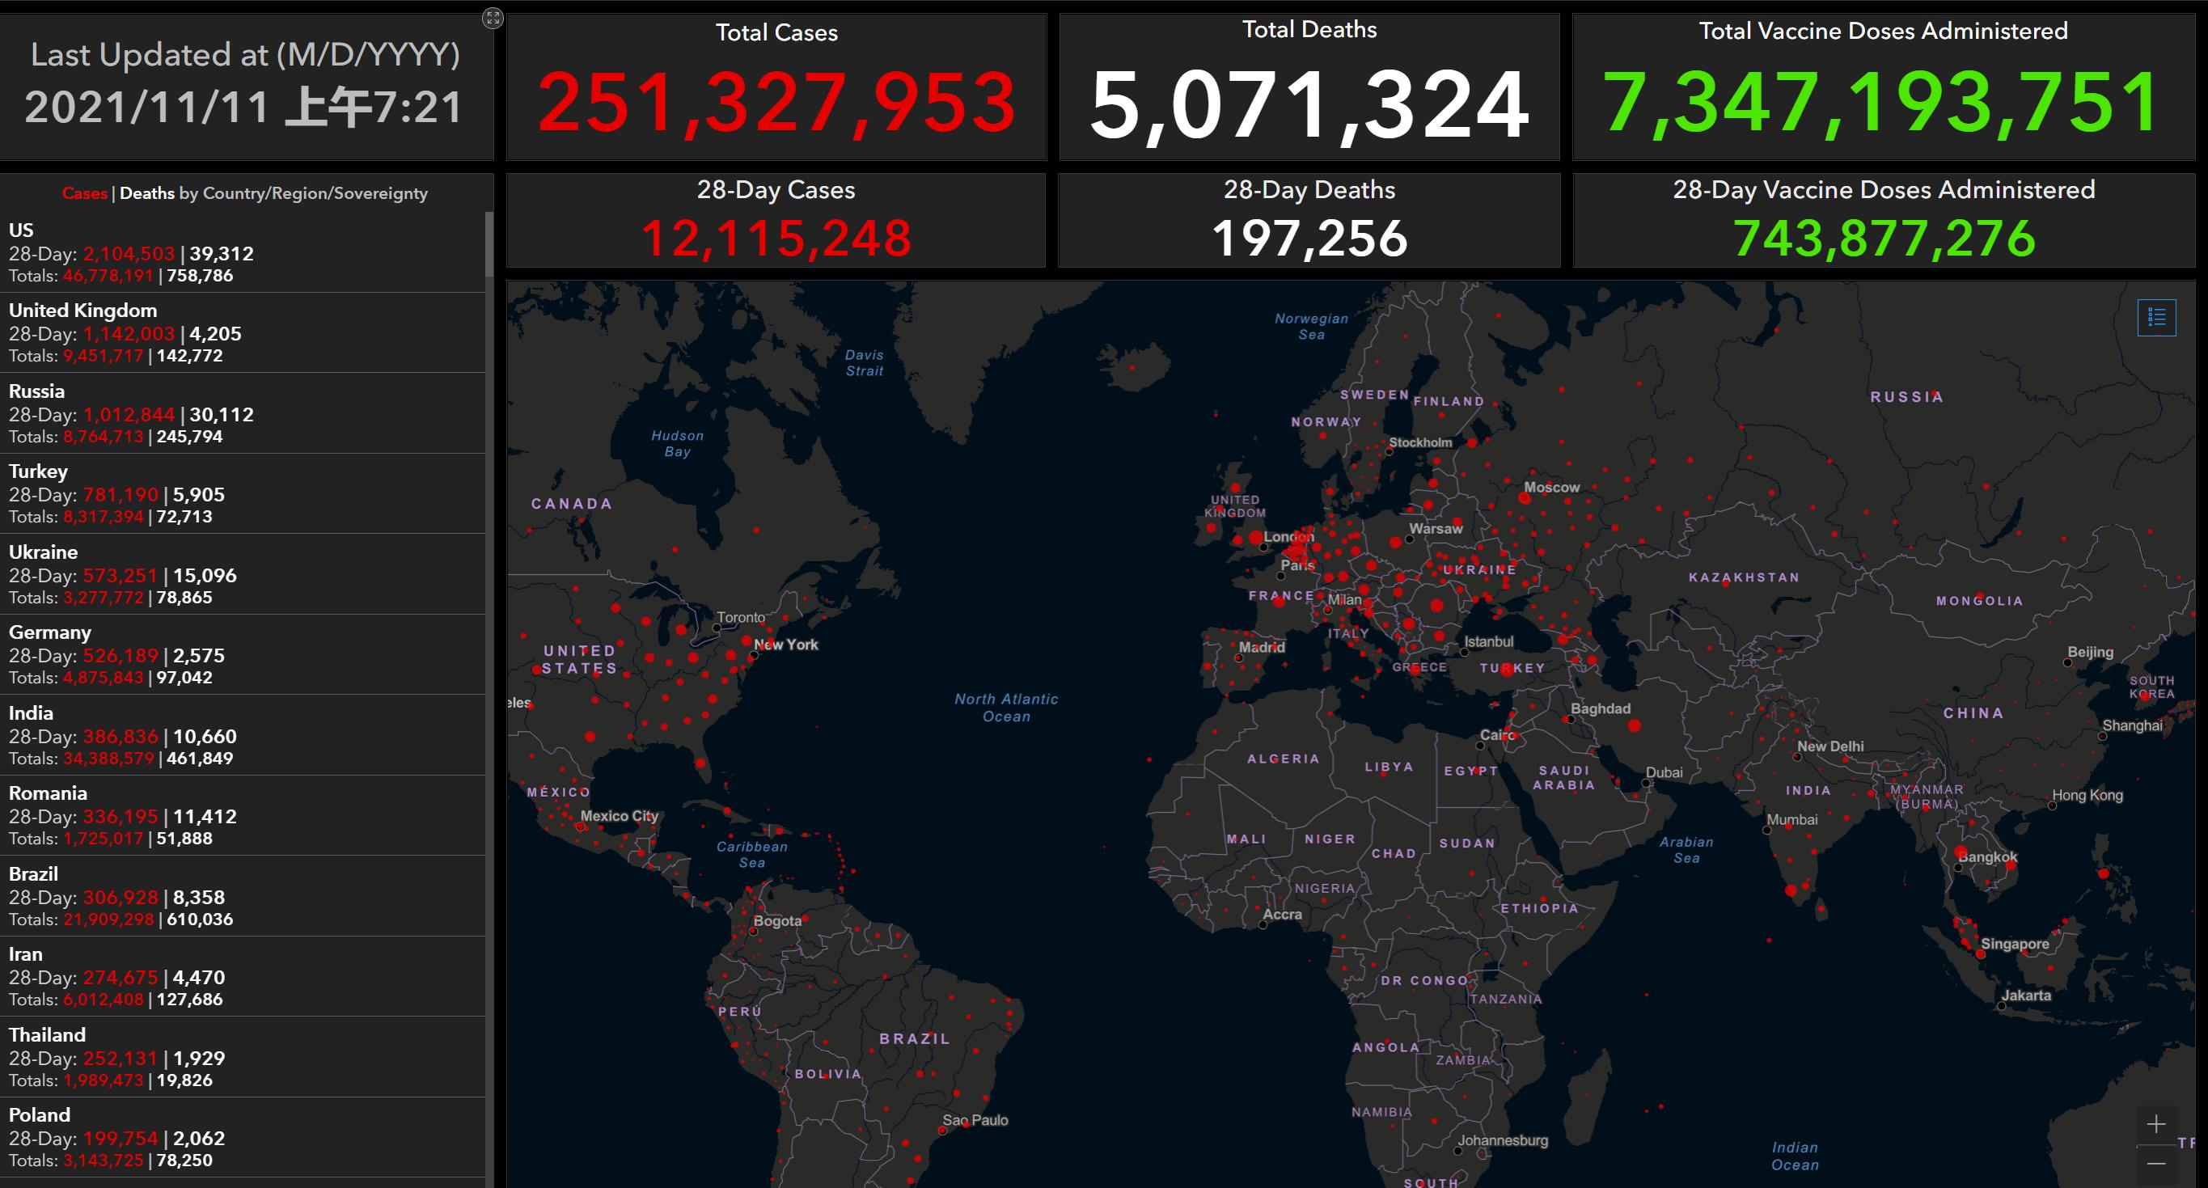Zoom out of the map

click(2156, 1163)
